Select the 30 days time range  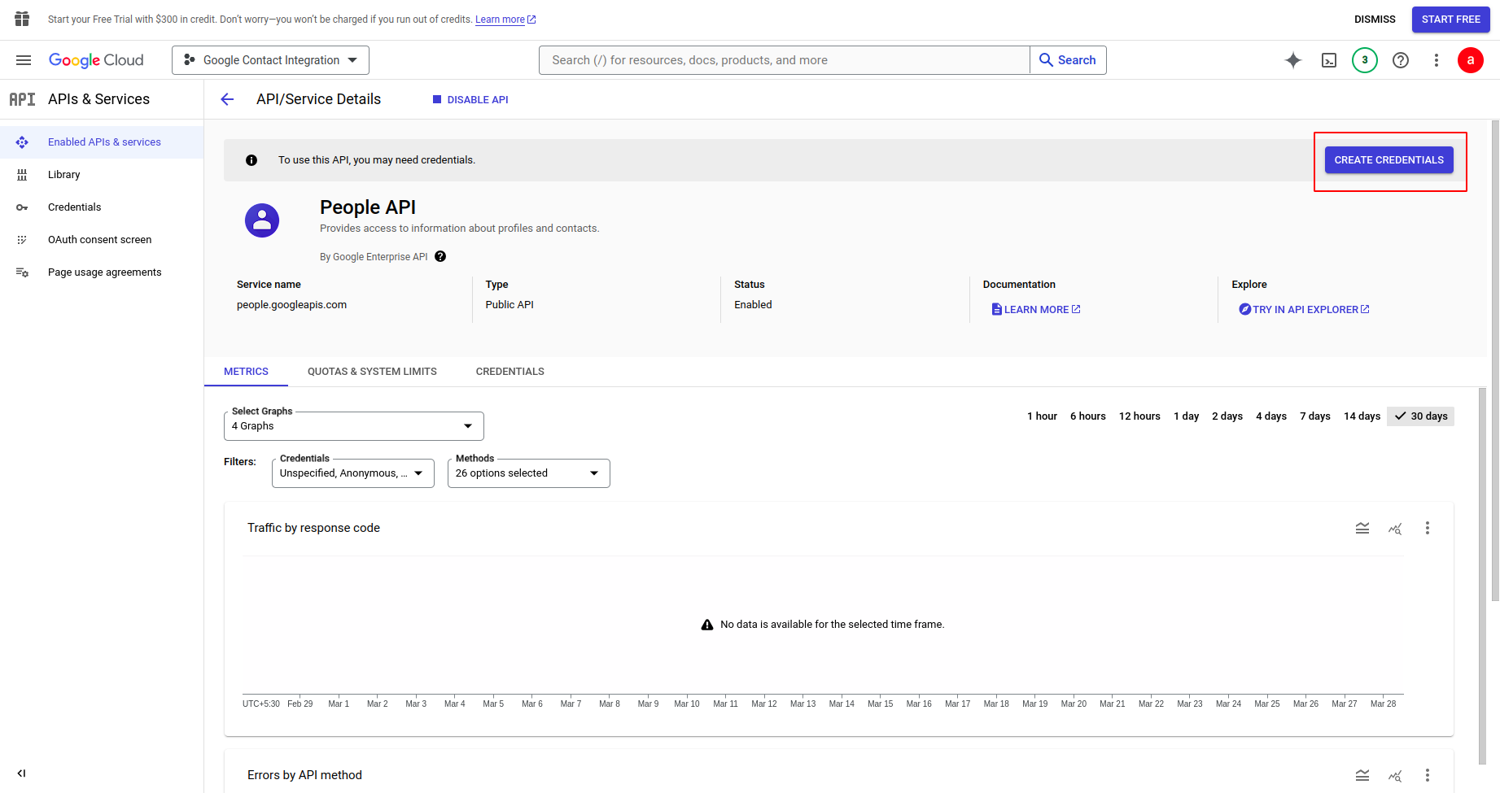point(1420,416)
